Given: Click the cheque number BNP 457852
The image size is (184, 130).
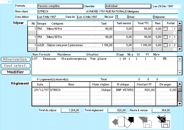Looking at the screenshot, I should [x=125, y=90].
